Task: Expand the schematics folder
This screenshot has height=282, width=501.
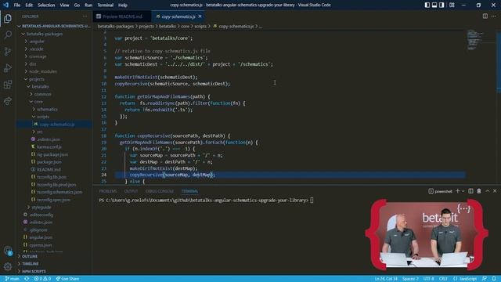Action: pyautogui.click(x=47, y=109)
